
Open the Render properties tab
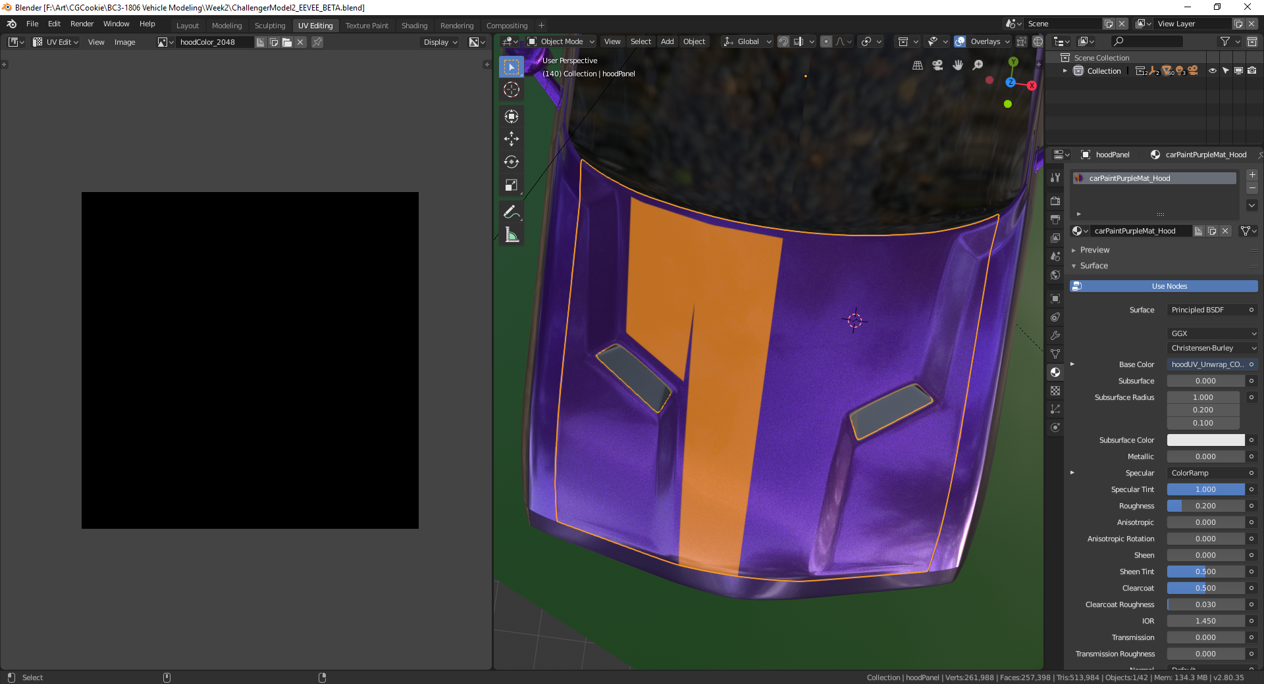(1055, 201)
